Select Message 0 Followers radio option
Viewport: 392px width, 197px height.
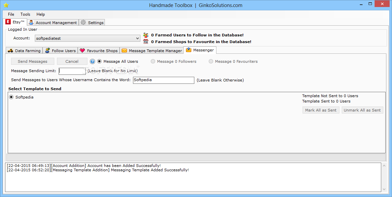tap(153, 61)
